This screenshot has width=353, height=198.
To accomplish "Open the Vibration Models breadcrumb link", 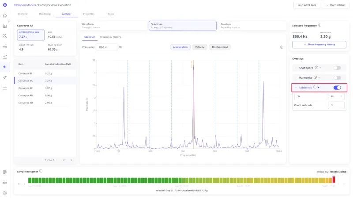I will pos(25,5).
